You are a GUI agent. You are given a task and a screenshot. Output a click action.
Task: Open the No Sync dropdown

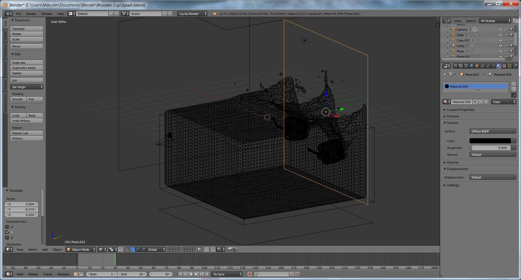point(227,274)
